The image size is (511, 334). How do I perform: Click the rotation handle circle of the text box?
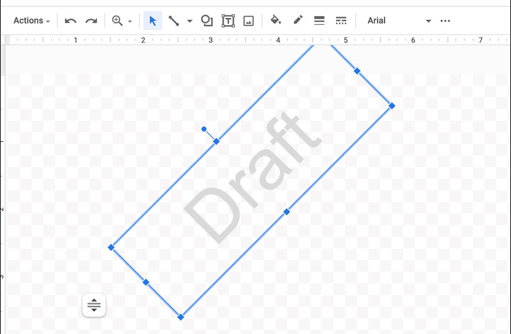tap(204, 130)
